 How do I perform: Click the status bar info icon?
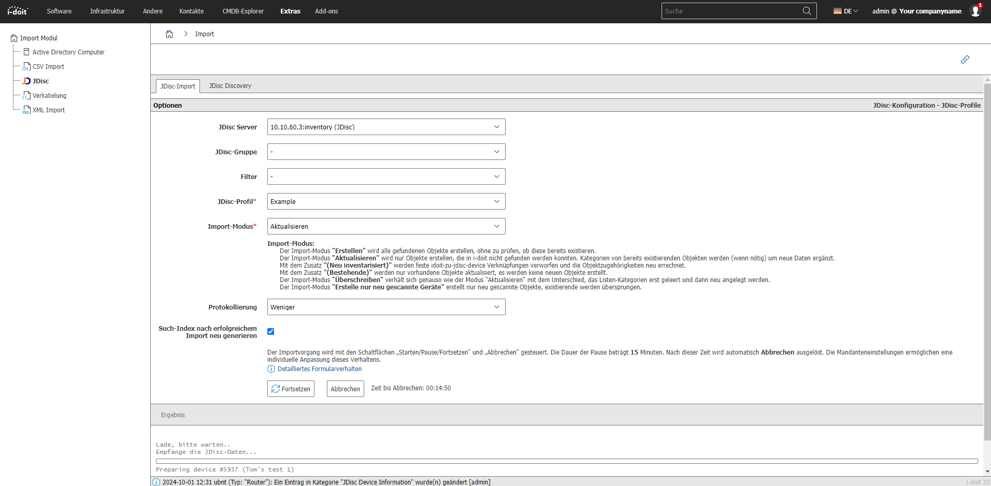pos(156,482)
